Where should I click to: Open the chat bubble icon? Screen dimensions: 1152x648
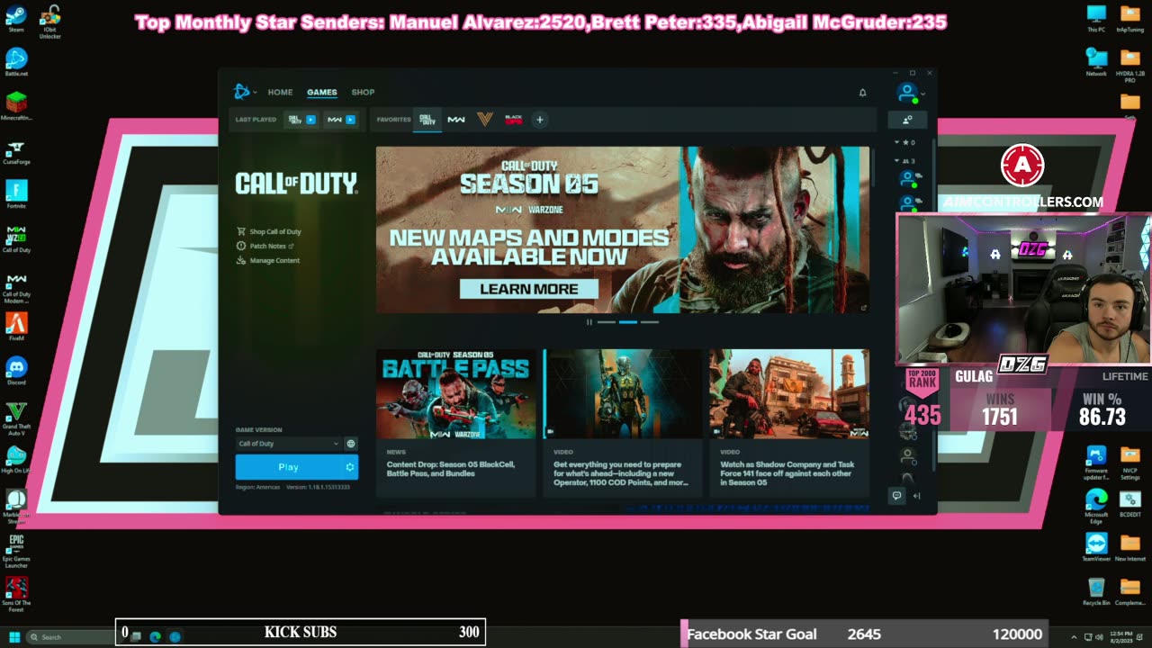click(x=896, y=496)
